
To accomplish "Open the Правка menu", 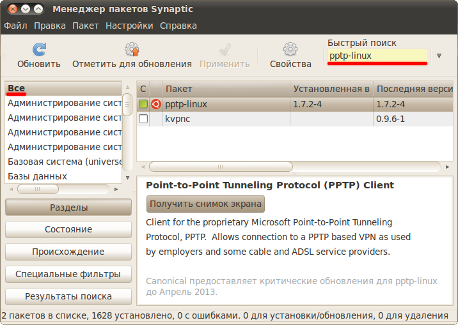I will coord(50,26).
